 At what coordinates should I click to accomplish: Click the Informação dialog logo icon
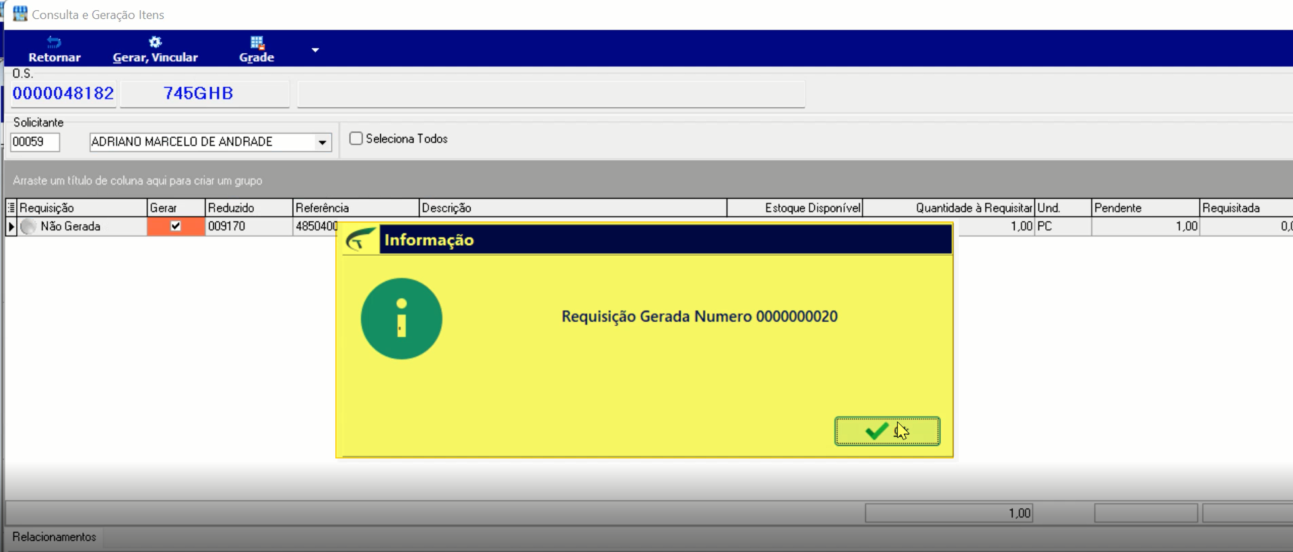point(361,240)
